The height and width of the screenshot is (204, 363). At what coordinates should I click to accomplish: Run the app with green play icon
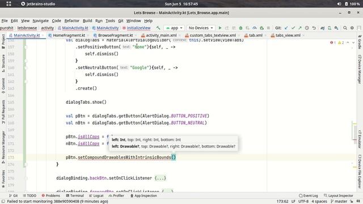pyautogui.click(x=220, y=28)
